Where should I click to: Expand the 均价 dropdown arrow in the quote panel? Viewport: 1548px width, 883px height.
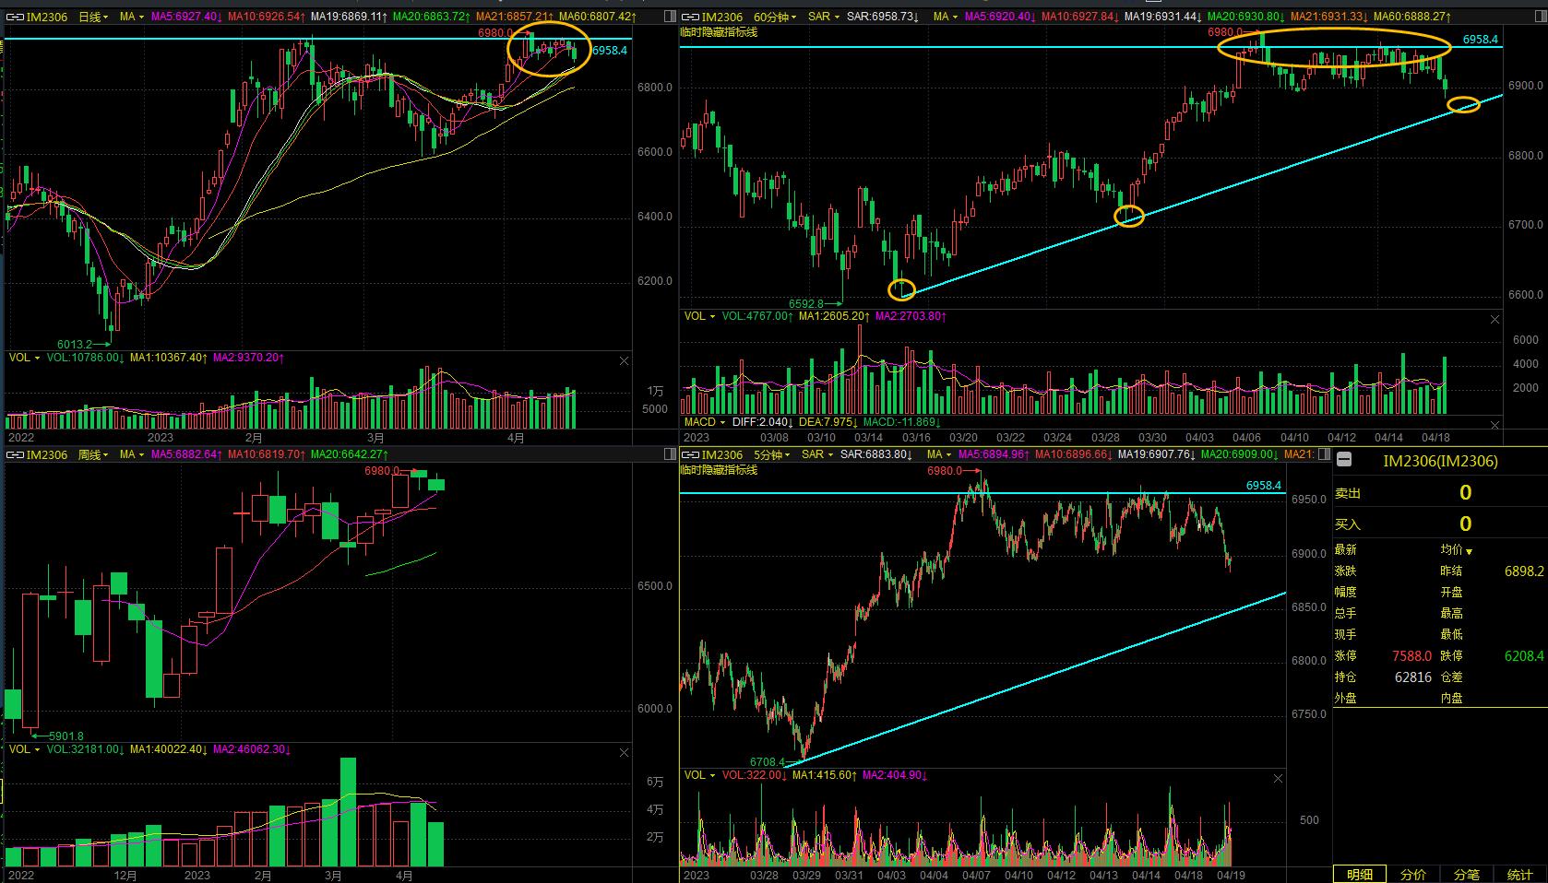click(x=1470, y=551)
